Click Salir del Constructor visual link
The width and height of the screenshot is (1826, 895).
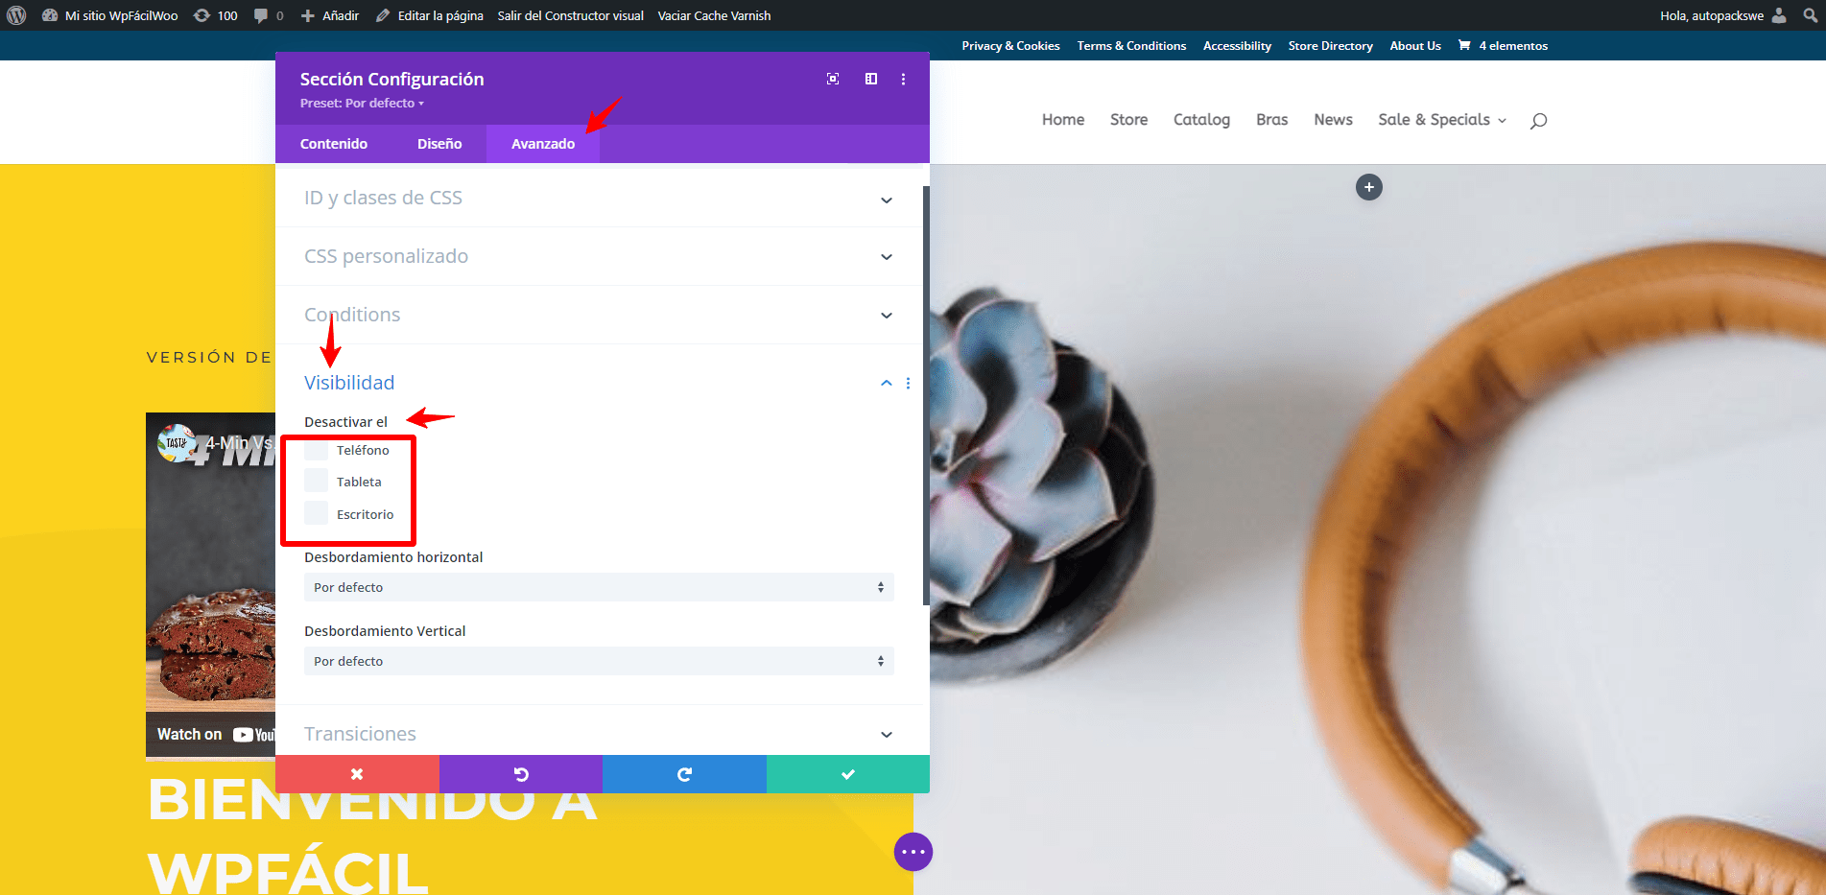tap(570, 15)
